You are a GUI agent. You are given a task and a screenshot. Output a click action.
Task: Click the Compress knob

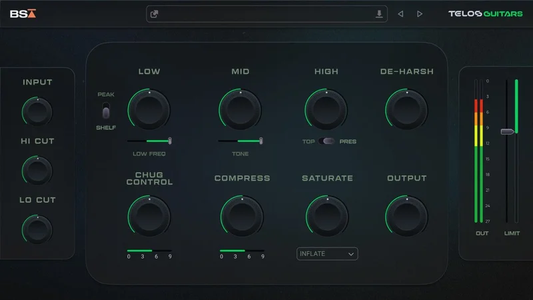(242, 216)
